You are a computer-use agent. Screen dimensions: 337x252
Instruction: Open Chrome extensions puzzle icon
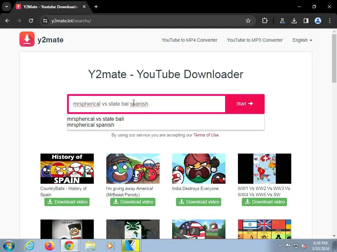265,21
